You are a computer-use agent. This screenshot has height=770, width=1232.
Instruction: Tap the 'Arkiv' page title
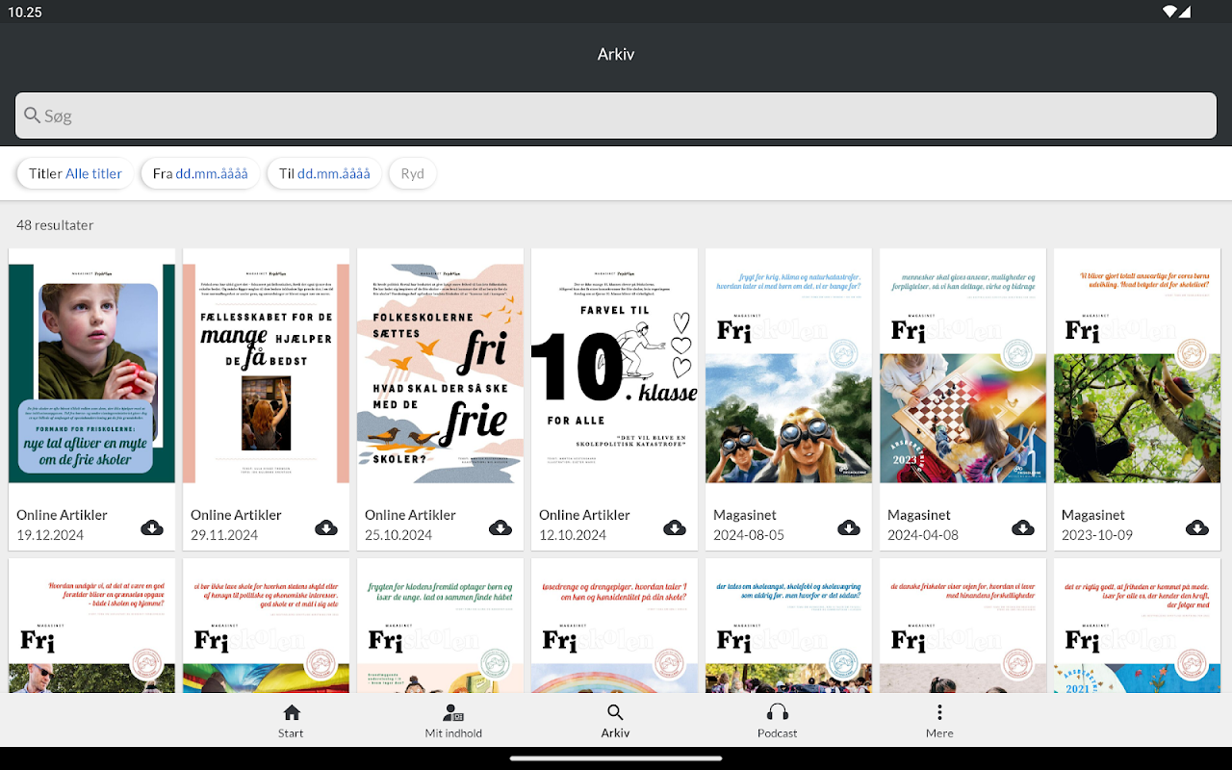coord(616,54)
